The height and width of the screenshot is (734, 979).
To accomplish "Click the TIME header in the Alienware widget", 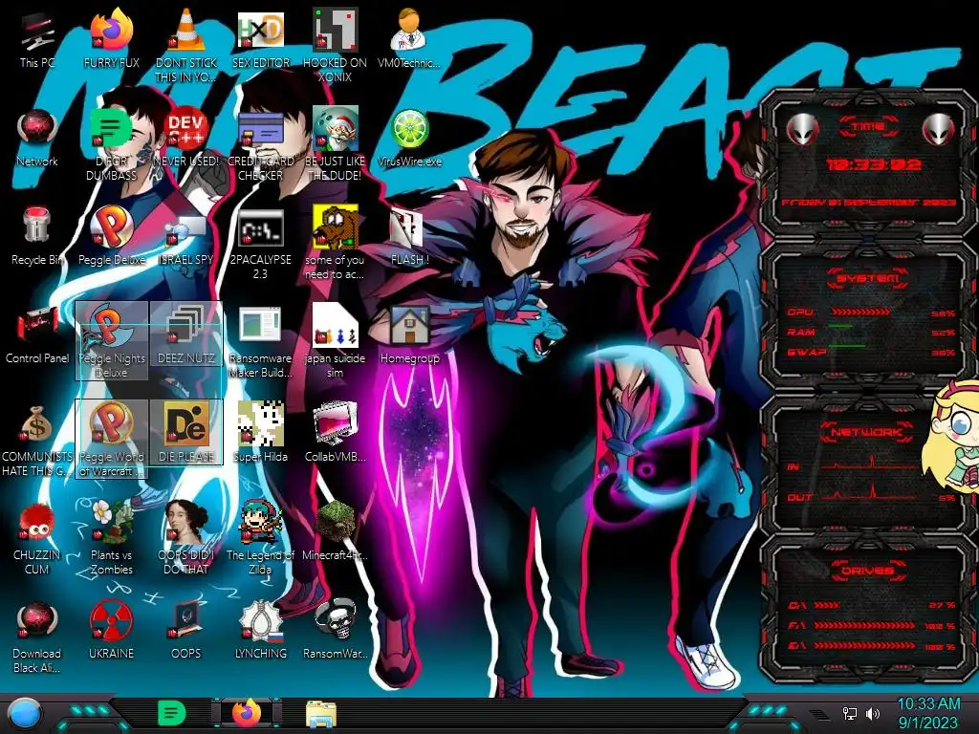I will point(867,127).
